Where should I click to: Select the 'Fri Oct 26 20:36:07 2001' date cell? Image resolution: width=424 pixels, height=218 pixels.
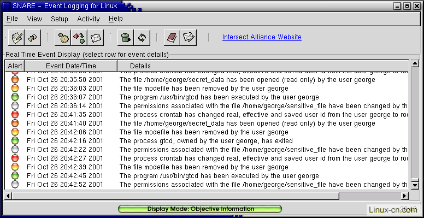(65, 97)
